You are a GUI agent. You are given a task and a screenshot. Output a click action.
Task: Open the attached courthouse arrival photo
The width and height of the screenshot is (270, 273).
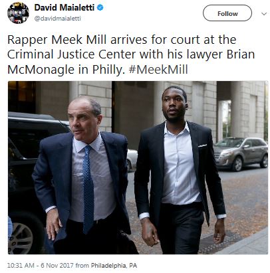(138, 167)
